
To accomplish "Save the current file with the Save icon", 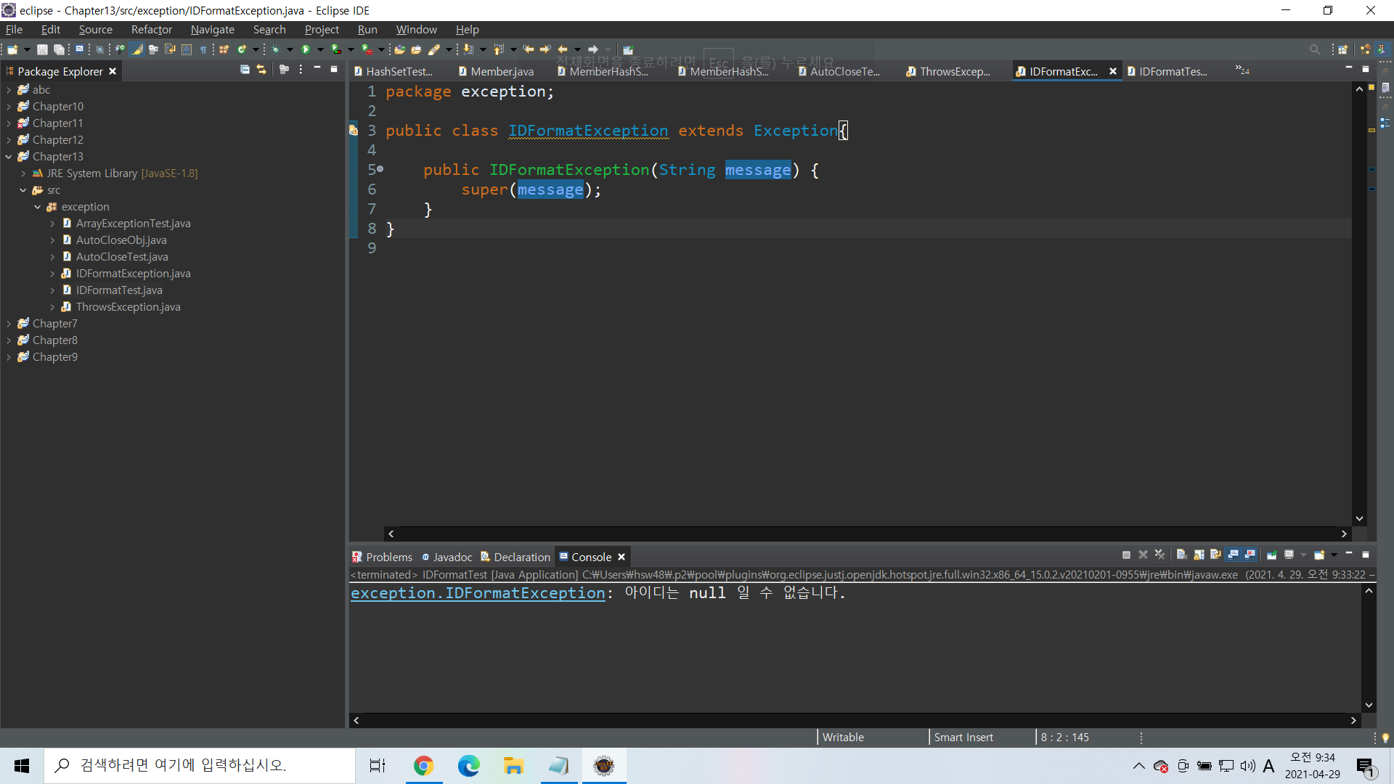I will [42, 49].
